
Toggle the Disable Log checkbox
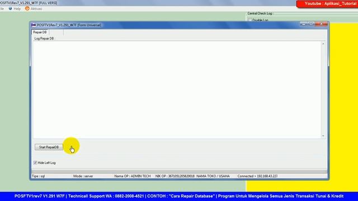pos(250,20)
